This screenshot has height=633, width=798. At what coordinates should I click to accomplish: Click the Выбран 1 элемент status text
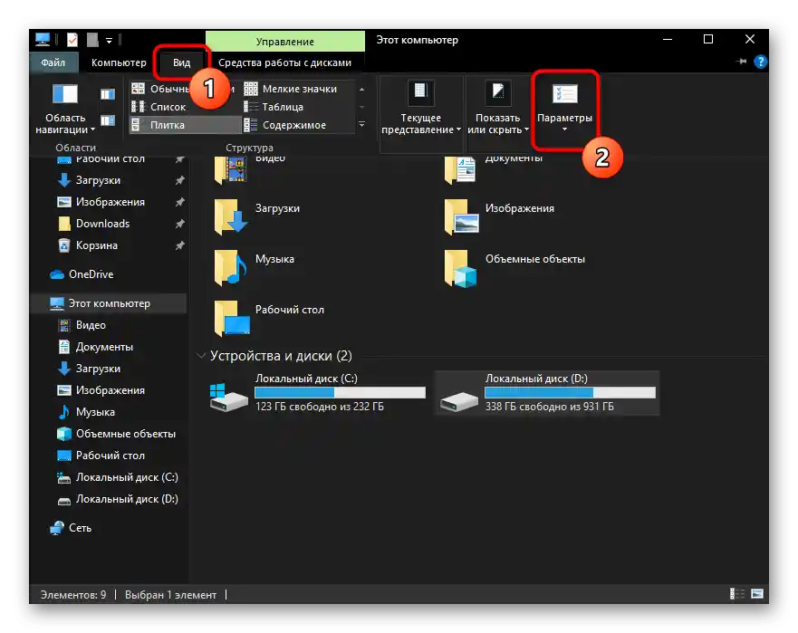pos(170,594)
